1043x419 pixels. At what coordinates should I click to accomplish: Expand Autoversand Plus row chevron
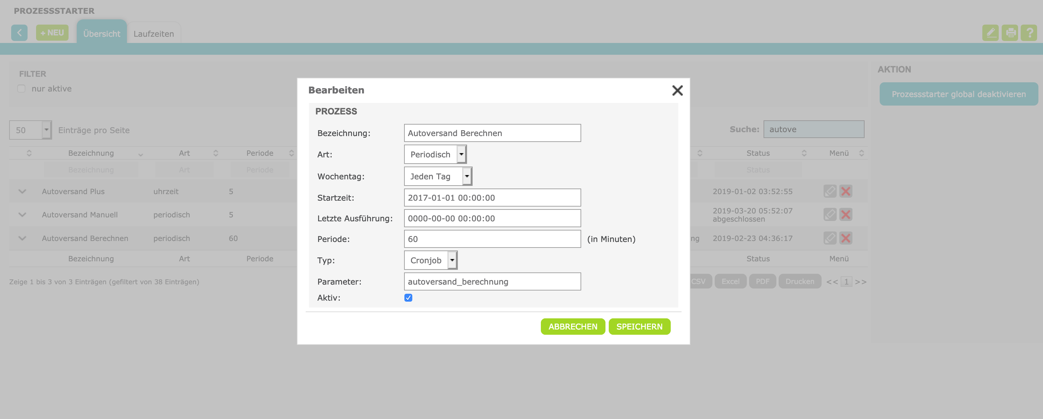click(22, 191)
